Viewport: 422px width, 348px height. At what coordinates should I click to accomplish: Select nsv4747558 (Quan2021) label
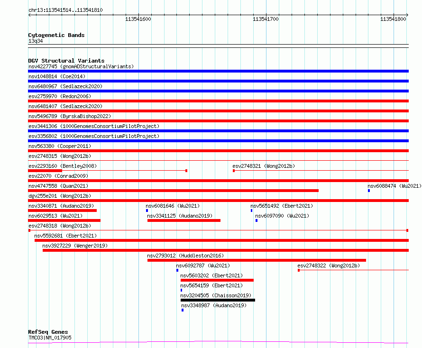click(58, 186)
